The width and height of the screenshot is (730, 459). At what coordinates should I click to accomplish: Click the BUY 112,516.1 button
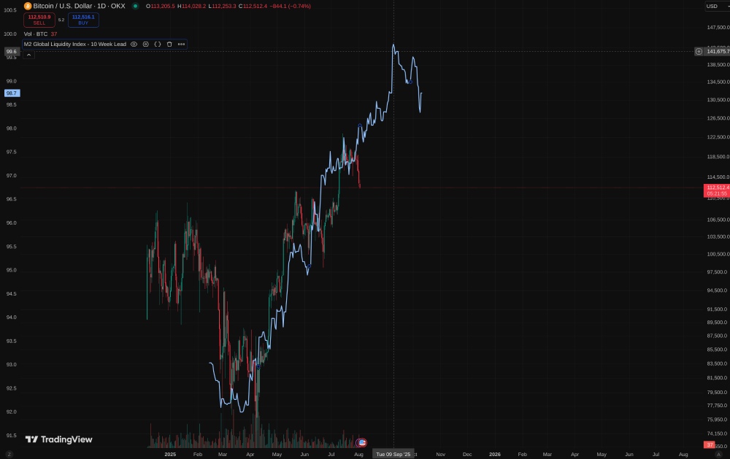[x=83, y=20]
